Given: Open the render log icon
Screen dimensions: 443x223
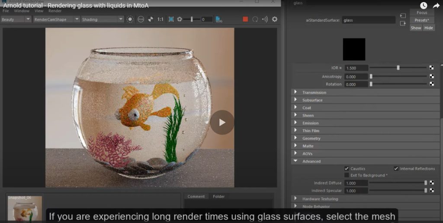Looking at the screenshot, I should pos(219,19).
